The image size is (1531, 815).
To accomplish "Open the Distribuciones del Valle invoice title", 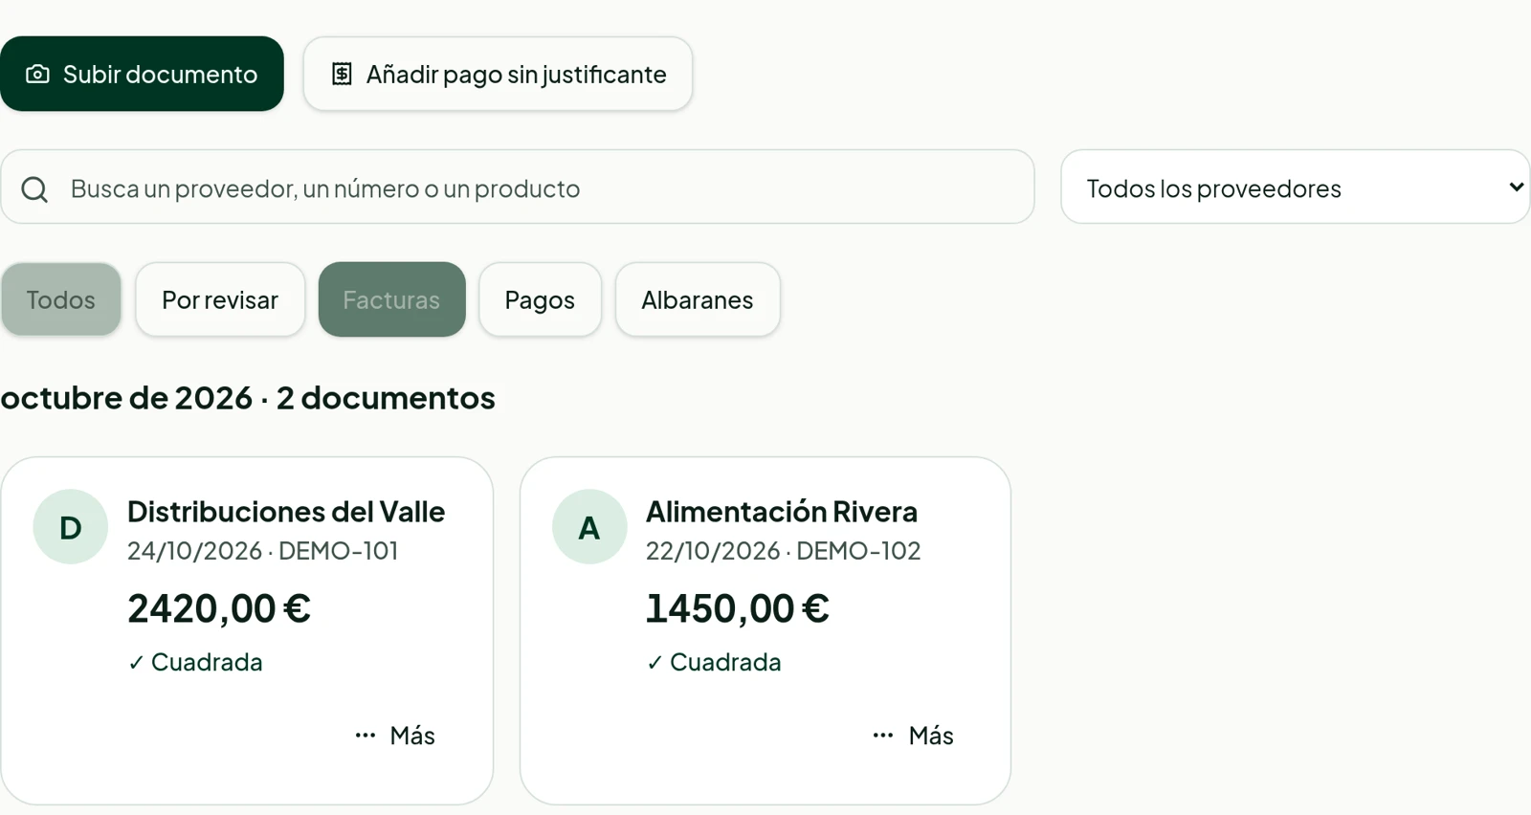I will coord(286,512).
